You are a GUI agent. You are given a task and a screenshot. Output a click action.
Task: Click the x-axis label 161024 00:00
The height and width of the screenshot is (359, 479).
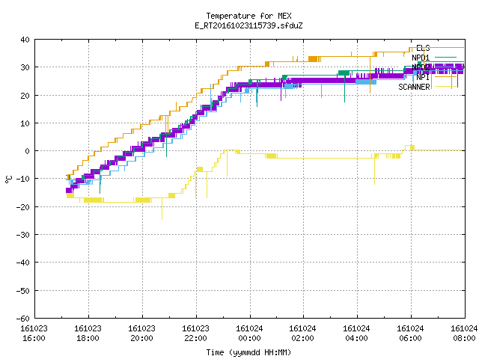point(249,334)
